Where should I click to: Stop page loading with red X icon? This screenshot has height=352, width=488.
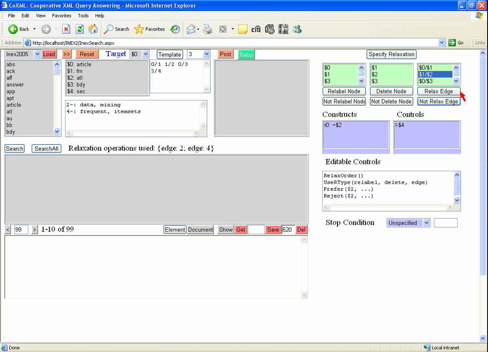tap(66, 29)
